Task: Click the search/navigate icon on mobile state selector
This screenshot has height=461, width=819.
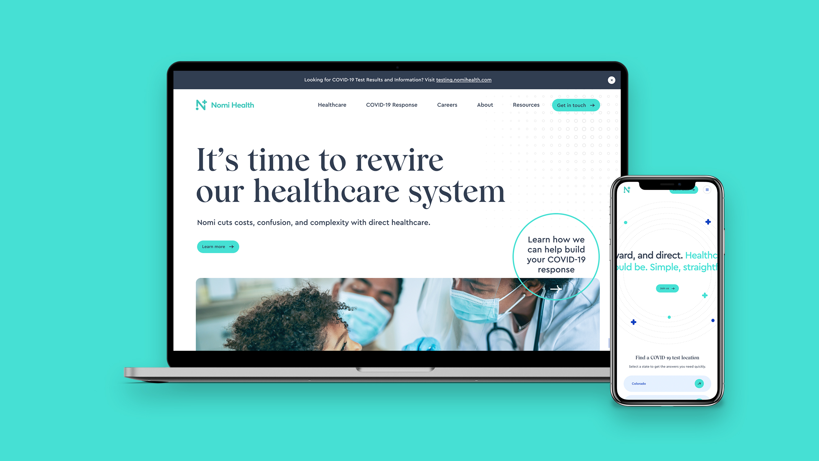Action: [700, 383]
